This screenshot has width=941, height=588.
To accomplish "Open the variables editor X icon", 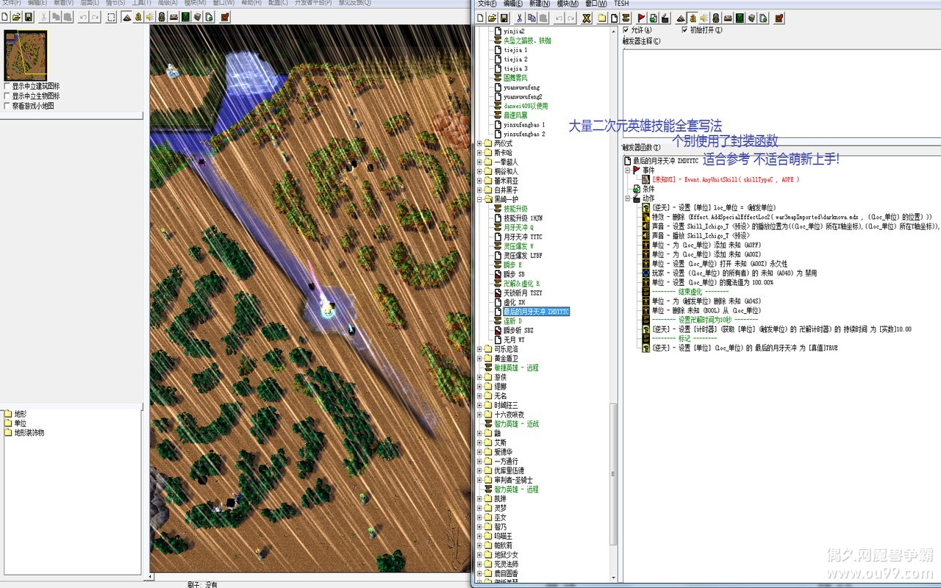I will 586,18.
